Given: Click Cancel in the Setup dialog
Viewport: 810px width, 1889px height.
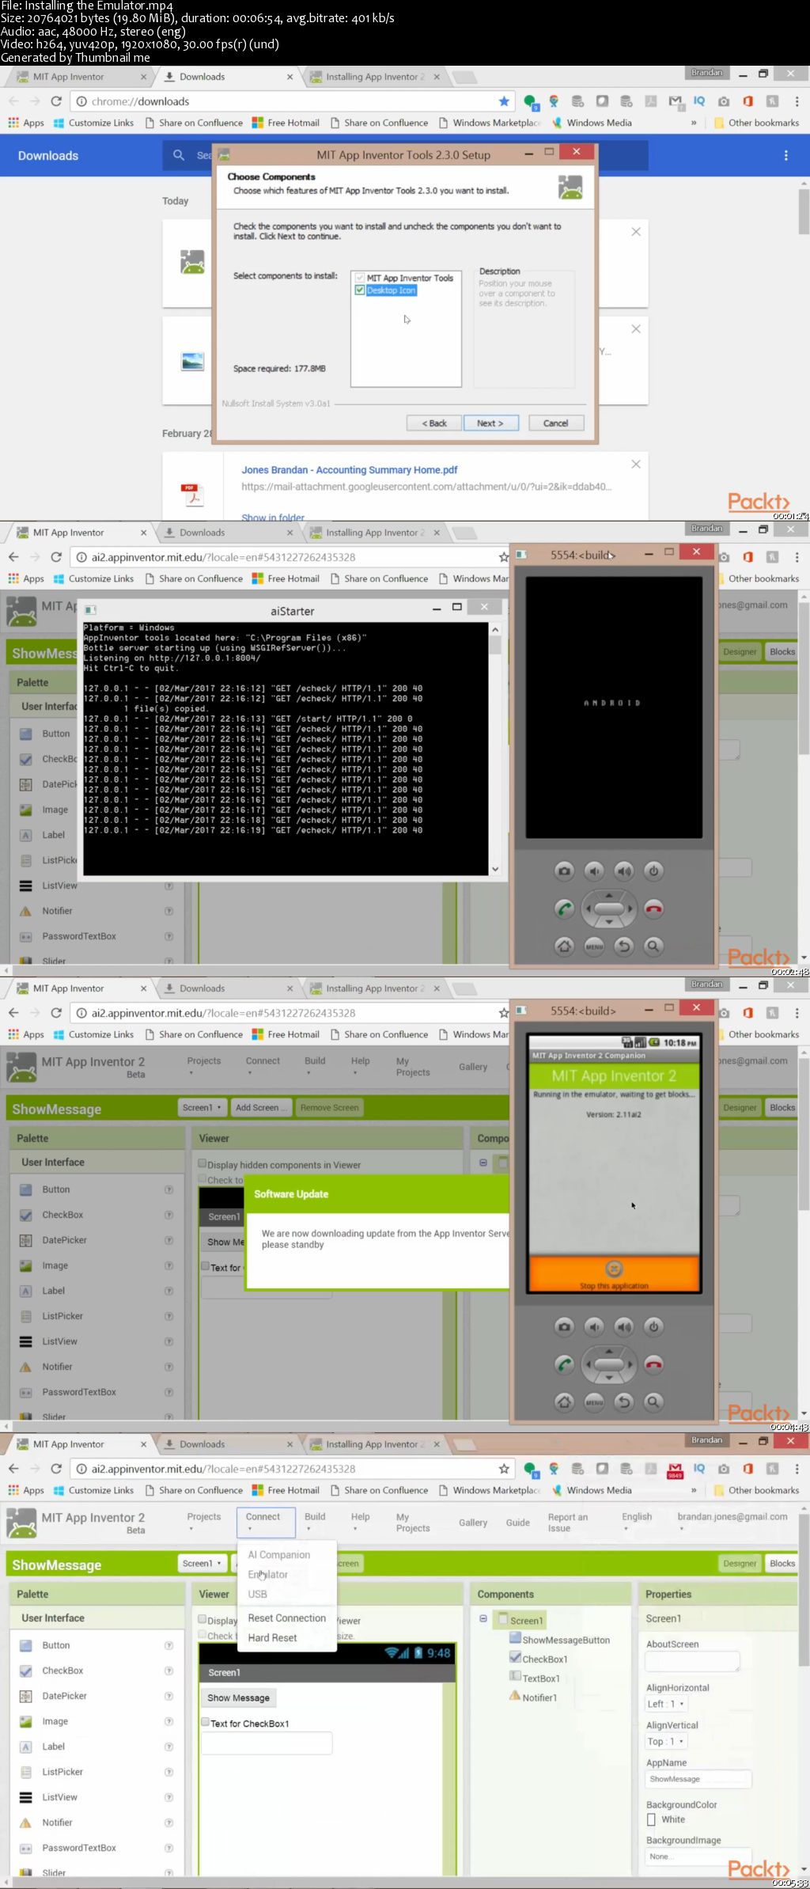Looking at the screenshot, I should (555, 423).
